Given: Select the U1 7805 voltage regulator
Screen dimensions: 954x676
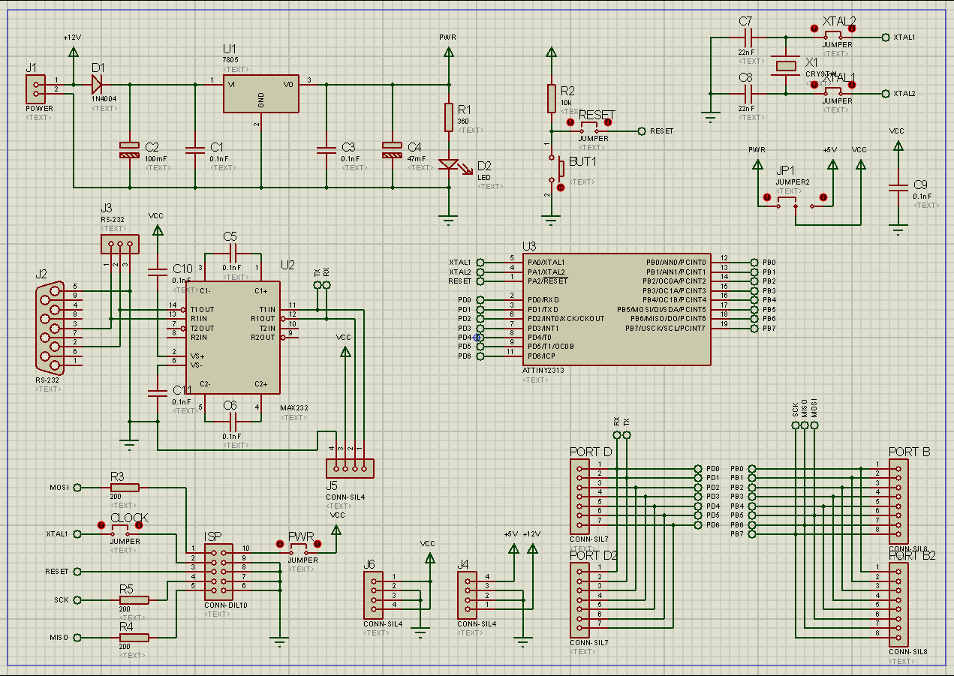Looking at the screenshot, I should [260, 94].
